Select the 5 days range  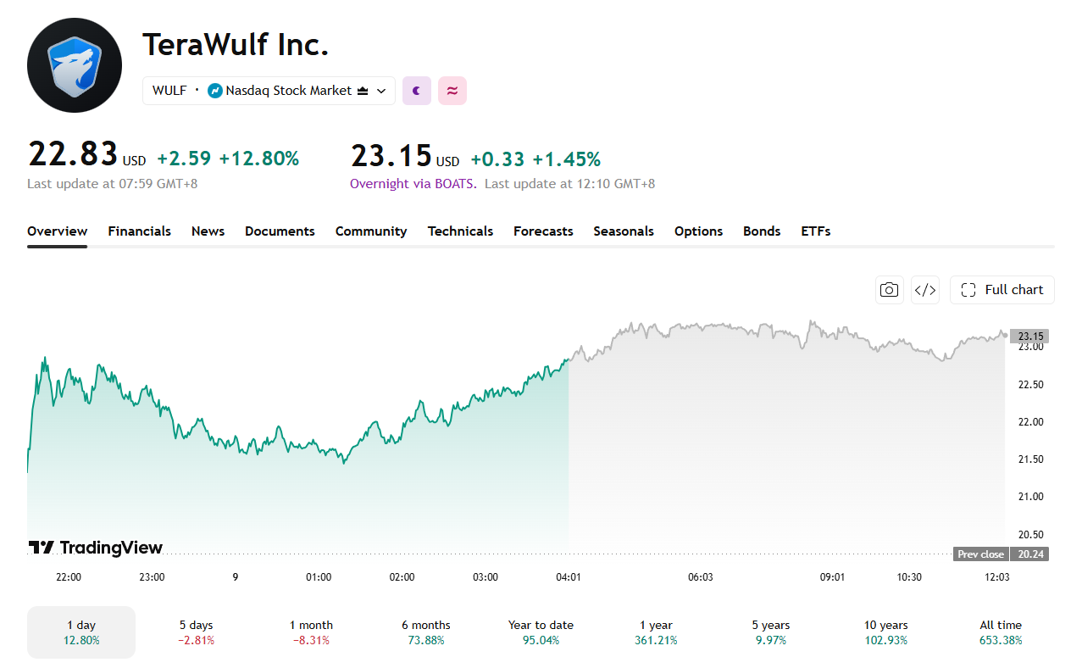[197, 632]
